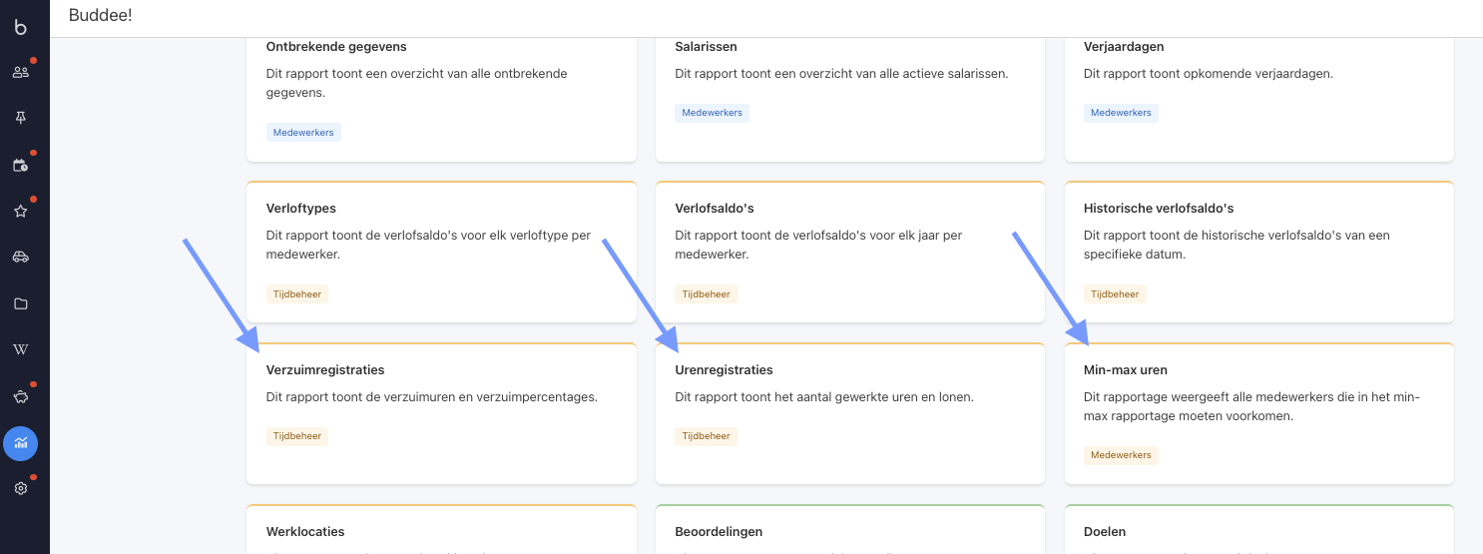1483x554 pixels.
Task: Open the Verloftypes report card
Action: [x=441, y=252]
